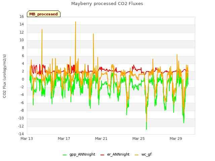
Task: Click the y-axis value 0
Action: pyautogui.click(x=23, y=79)
